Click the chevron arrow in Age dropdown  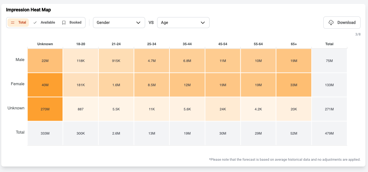coord(203,23)
